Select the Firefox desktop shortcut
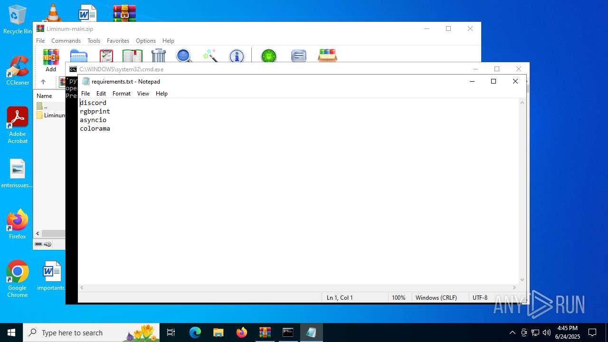Viewport: 608px width, 342px height. 18,225
